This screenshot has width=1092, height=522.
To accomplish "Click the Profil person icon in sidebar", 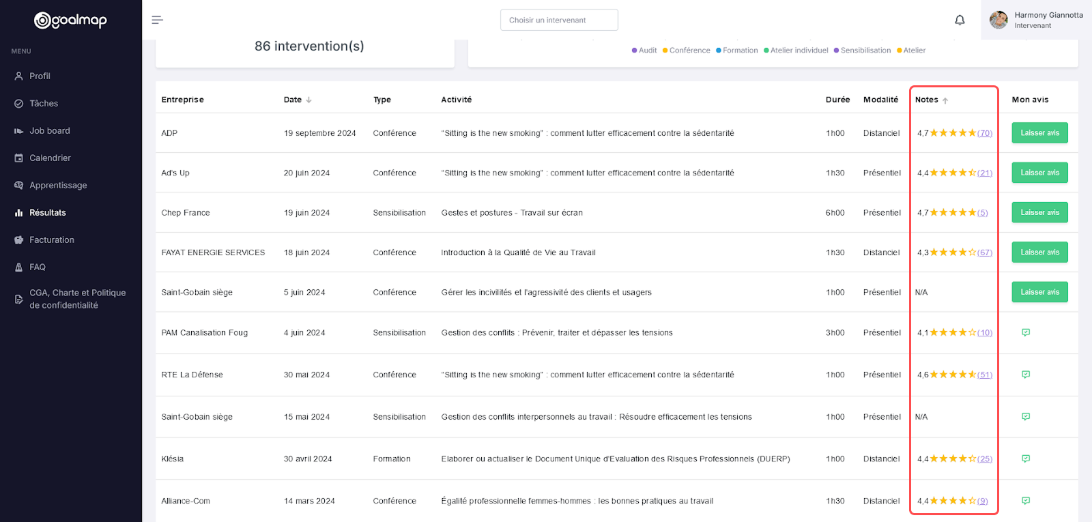I will pyautogui.click(x=18, y=76).
